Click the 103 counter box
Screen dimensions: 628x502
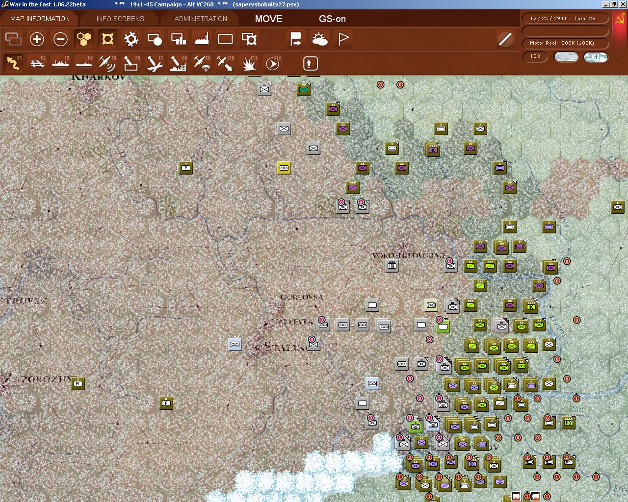click(x=535, y=56)
